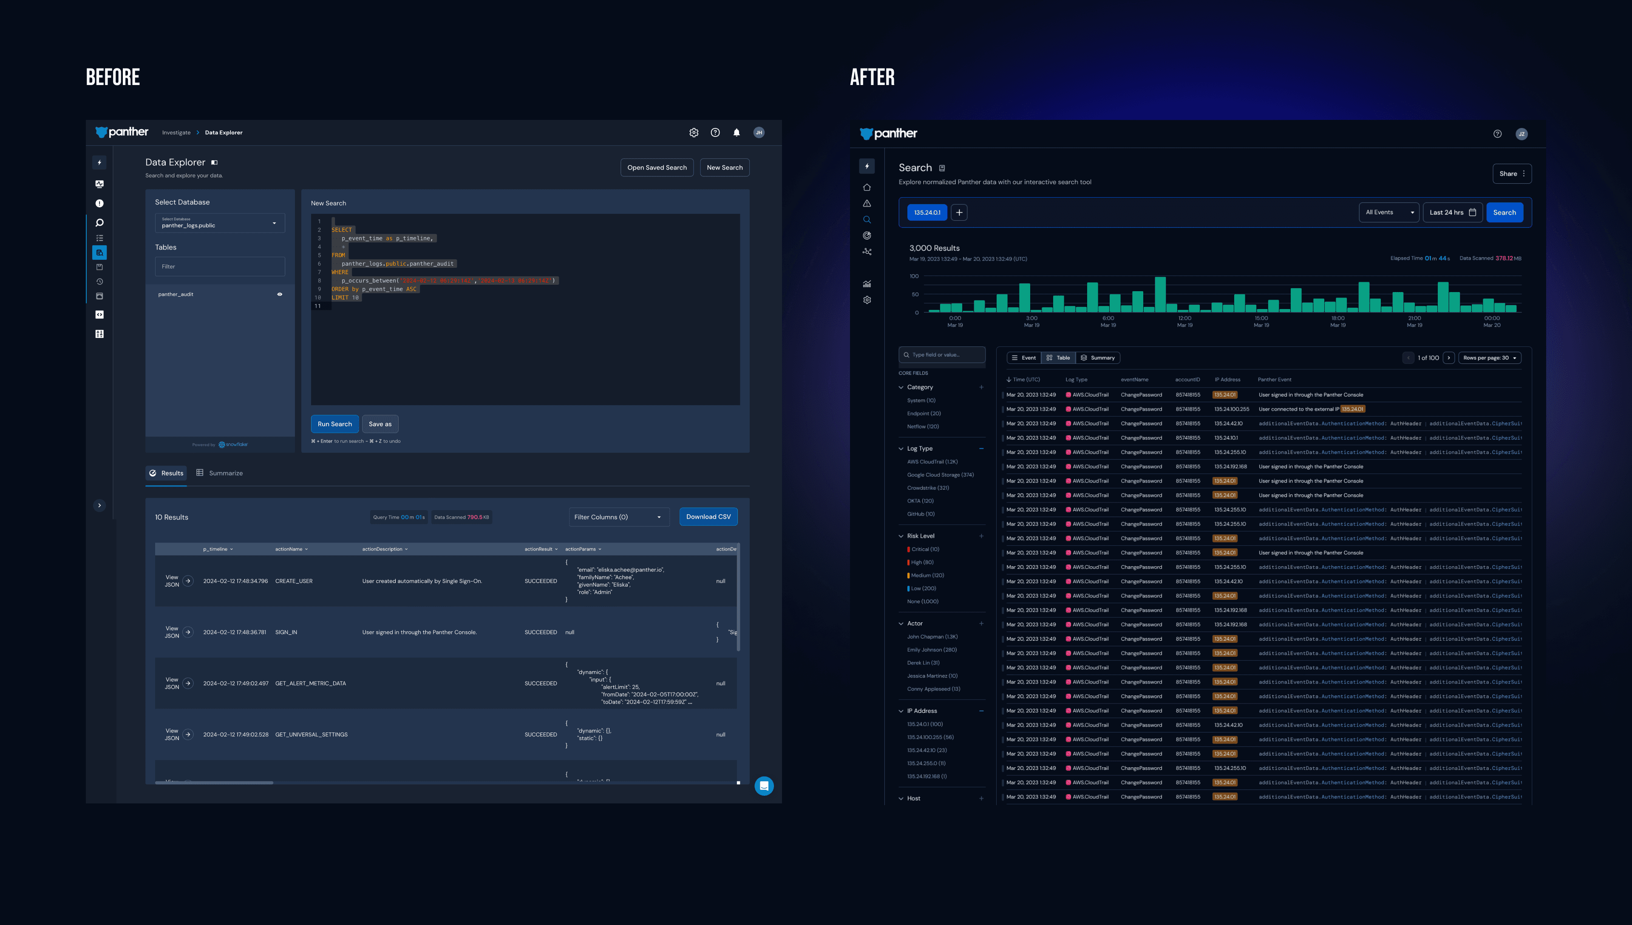Click the settings gear in Data Explorer header
The image size is (1632, 925).
[x=694, y=133]
